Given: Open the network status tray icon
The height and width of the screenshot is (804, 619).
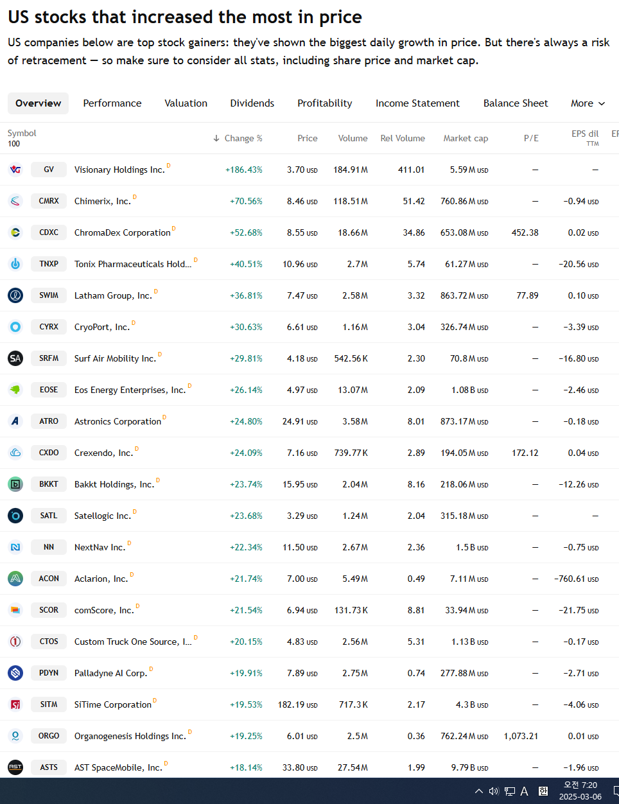Looking at the screenshot, I should pos(510,791).
